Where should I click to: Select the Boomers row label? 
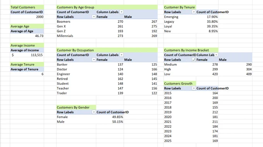[x=76, y=22]
